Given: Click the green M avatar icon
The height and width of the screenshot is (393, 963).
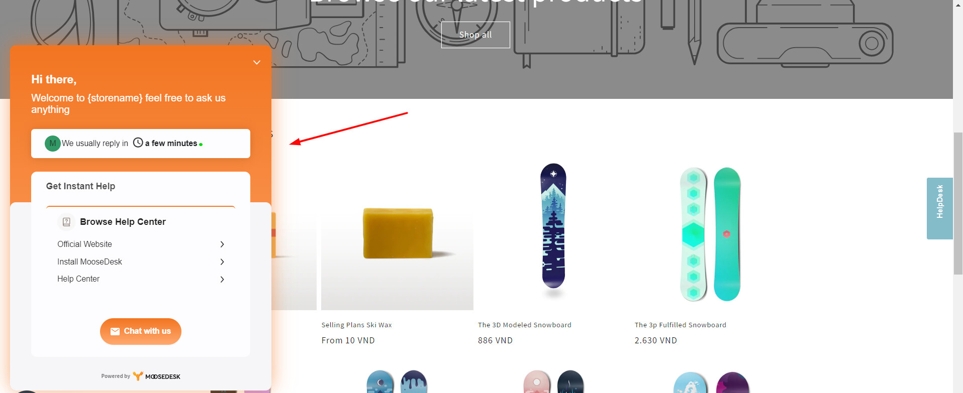Looking at the screenshot, I should [x=53, y=144].
